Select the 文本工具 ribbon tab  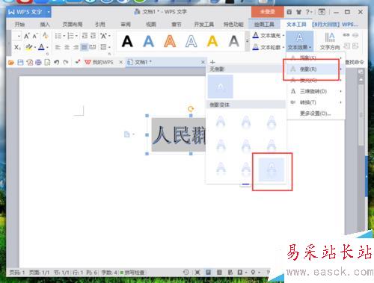click(296, 24)
